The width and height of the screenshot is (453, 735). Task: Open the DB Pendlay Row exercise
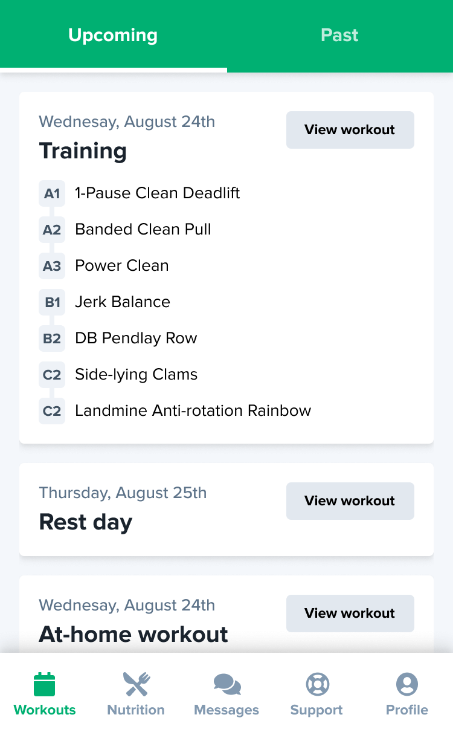[x=136, y=338]
